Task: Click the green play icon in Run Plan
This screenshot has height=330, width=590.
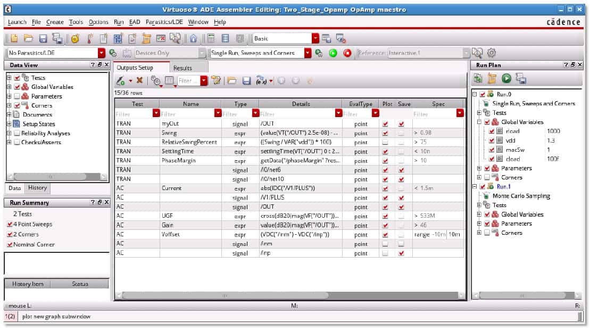Action: tap(506, 78)
